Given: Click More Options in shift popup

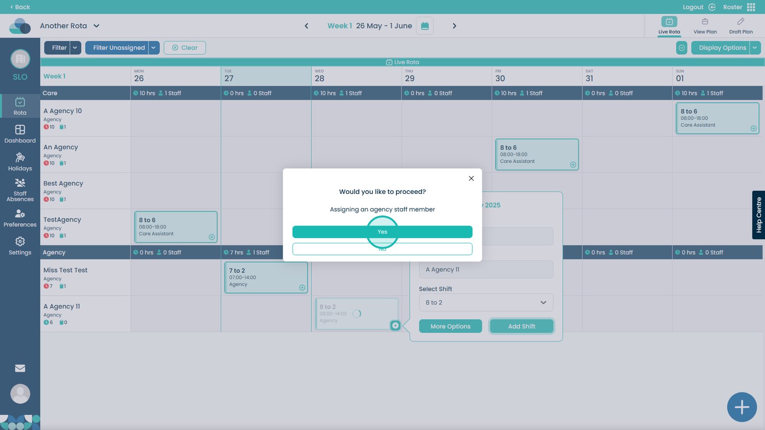Looking at the screenshot, I should 450,326.
